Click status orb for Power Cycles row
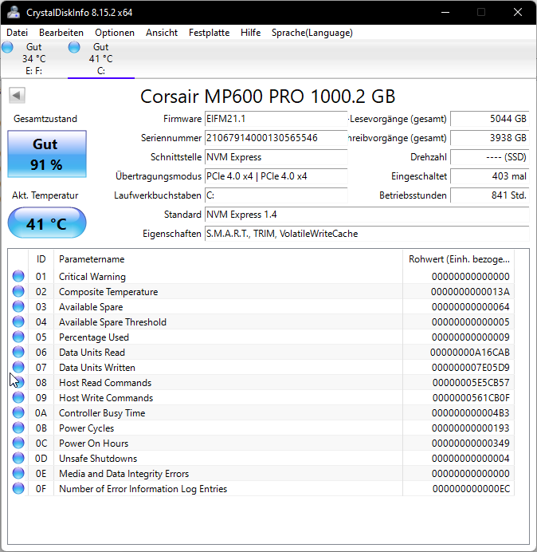Screen dimensions: 537x552 (18, 428)
